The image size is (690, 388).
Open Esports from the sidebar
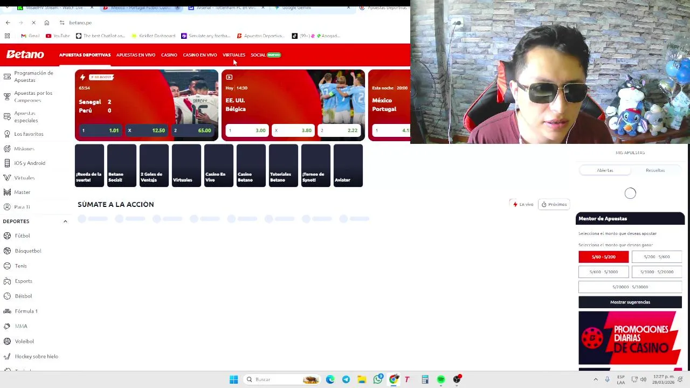pos(23,281)
